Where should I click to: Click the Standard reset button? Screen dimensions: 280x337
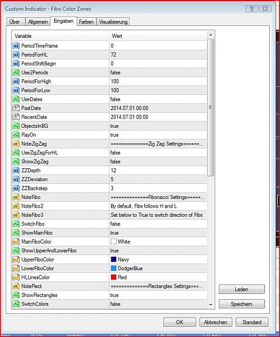[x=252, y=322]
